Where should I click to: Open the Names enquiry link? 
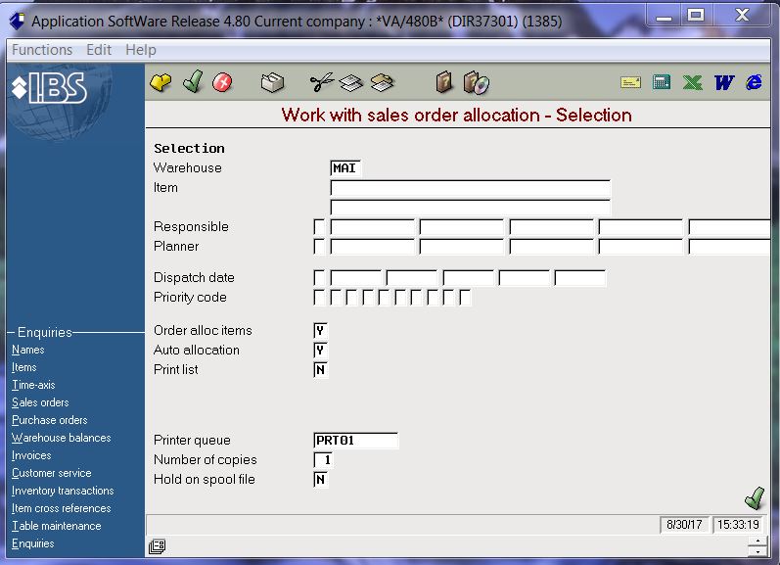tap(27, 350)
